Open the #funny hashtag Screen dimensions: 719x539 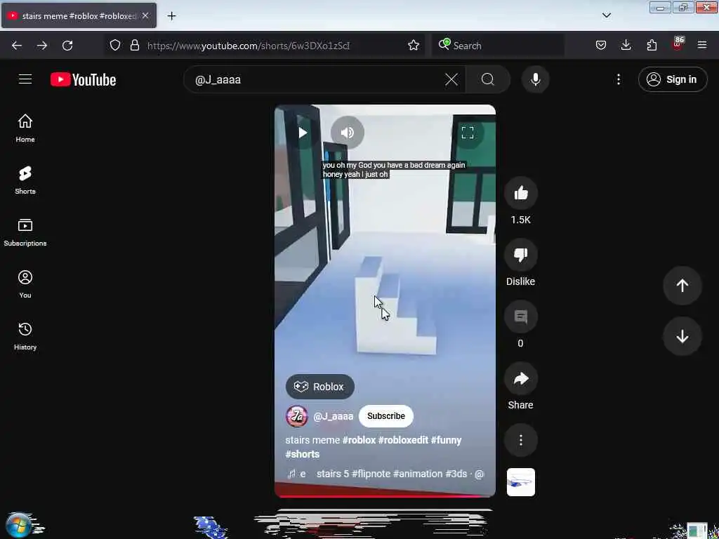click(446, 440)
